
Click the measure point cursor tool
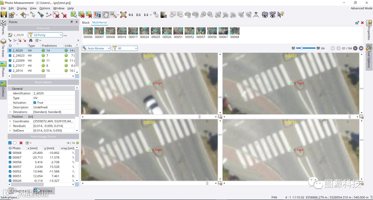coord(32,15)
